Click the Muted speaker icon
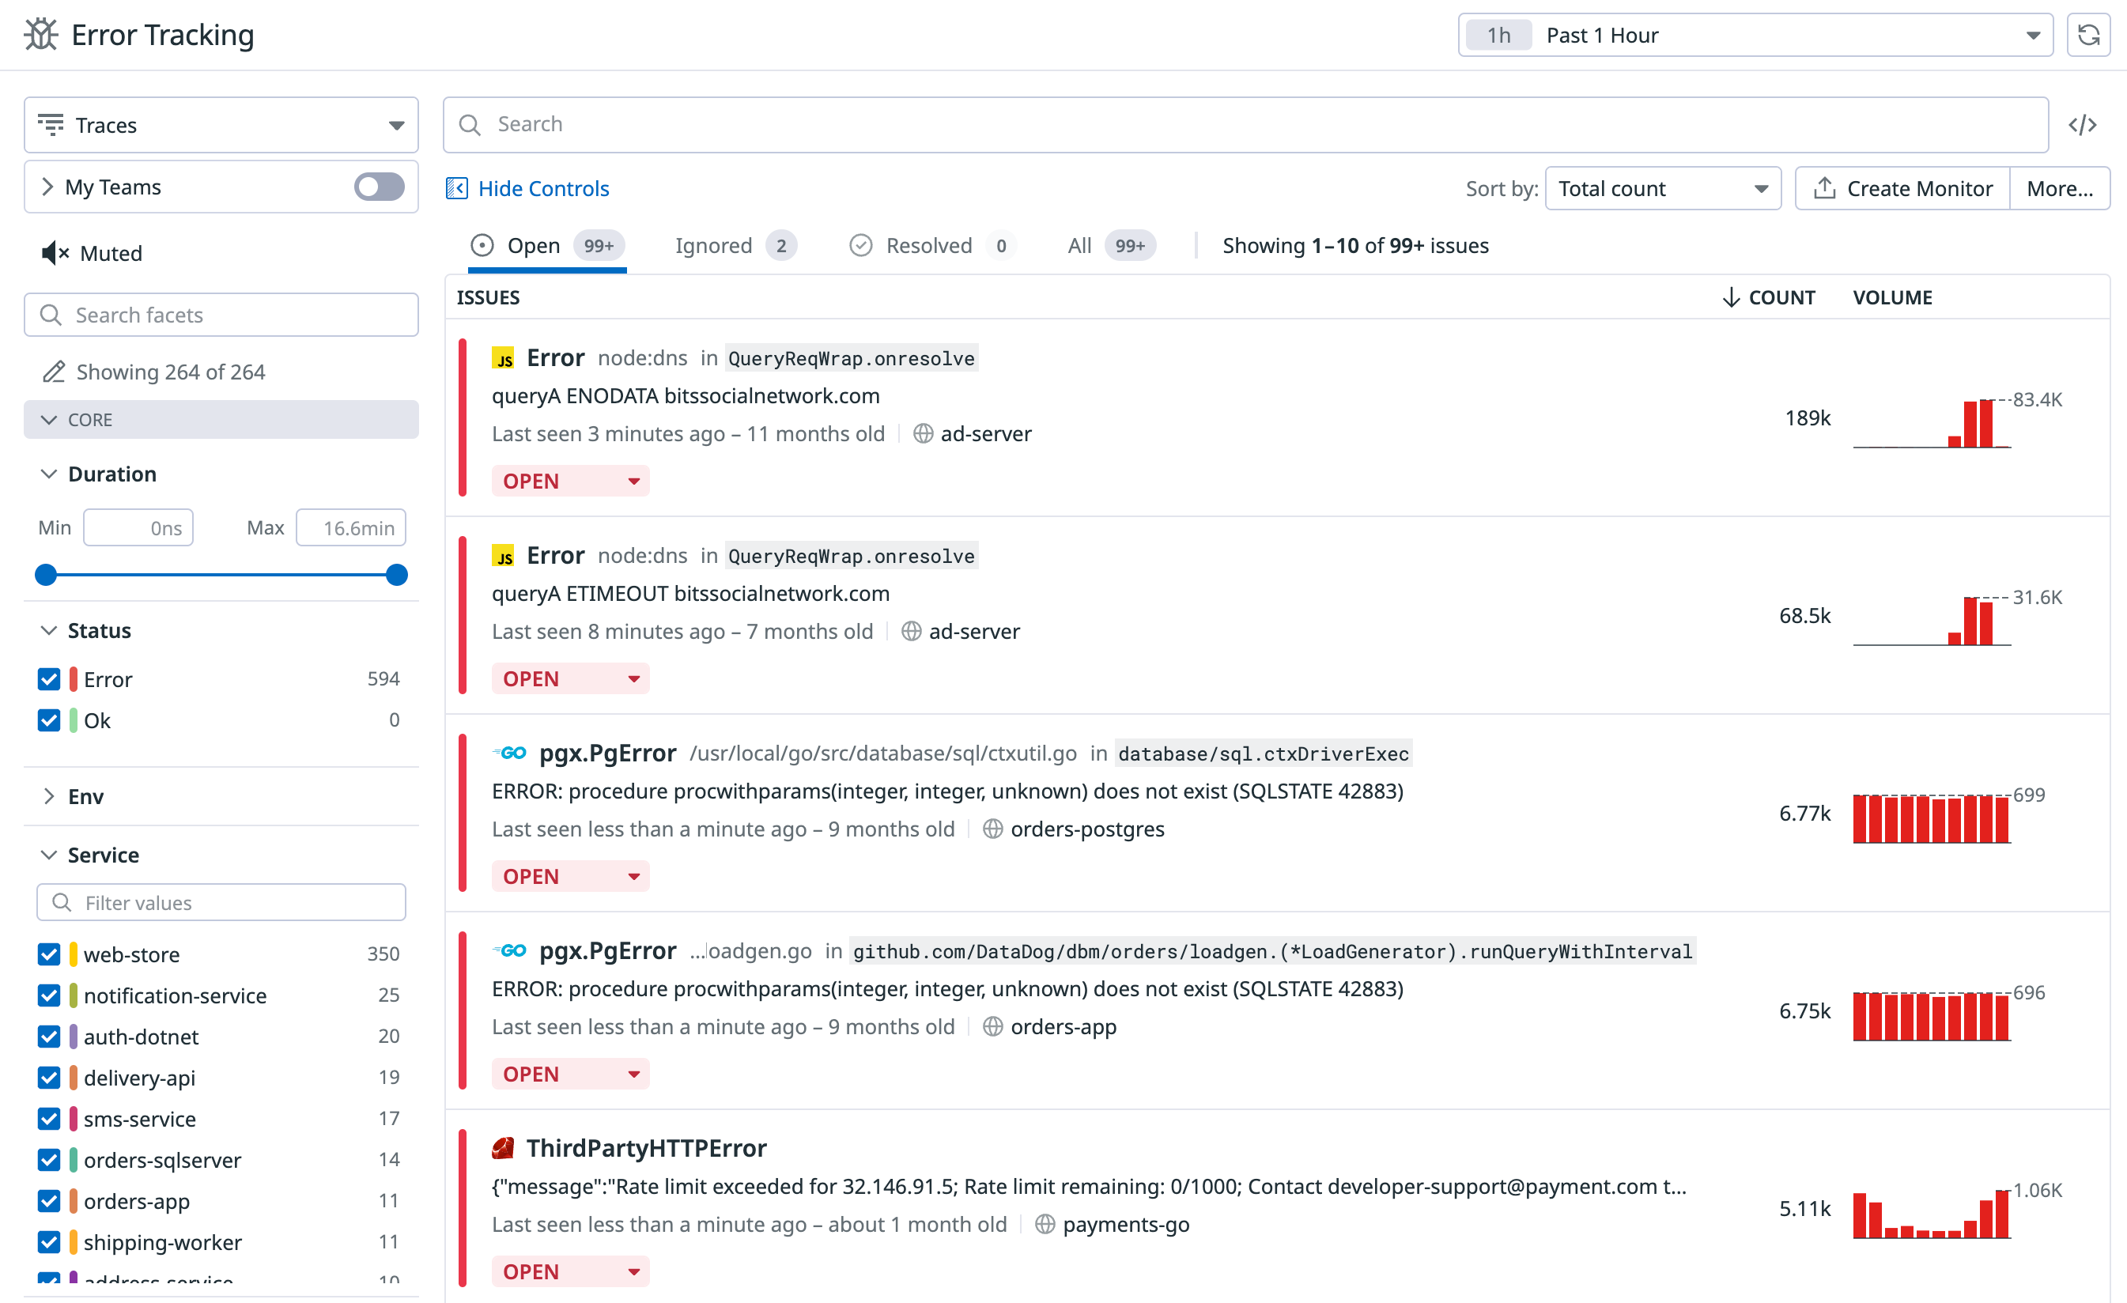 click(x=55, y=253)
